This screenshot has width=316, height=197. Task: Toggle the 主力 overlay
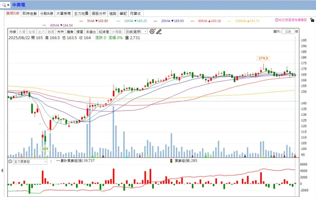click(41, 32)
